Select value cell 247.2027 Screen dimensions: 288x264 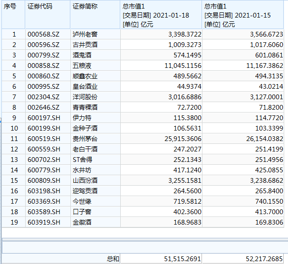coord(161,150)
